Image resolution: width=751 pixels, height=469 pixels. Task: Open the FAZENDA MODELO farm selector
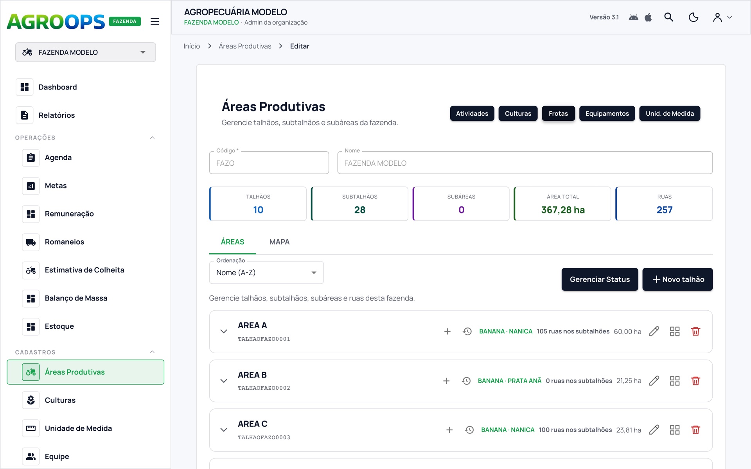pyautogui.click(x=85, y=52)
